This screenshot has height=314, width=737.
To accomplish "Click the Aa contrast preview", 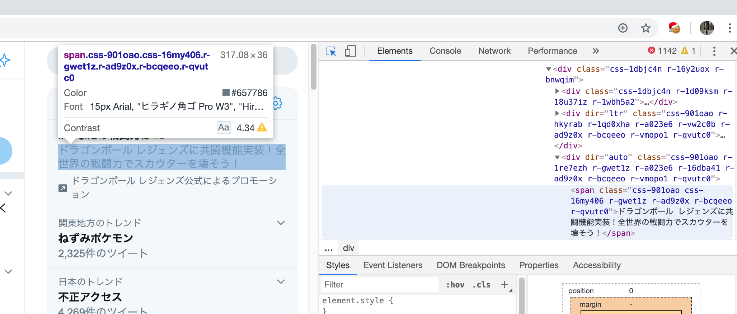I will coord(224,127).
